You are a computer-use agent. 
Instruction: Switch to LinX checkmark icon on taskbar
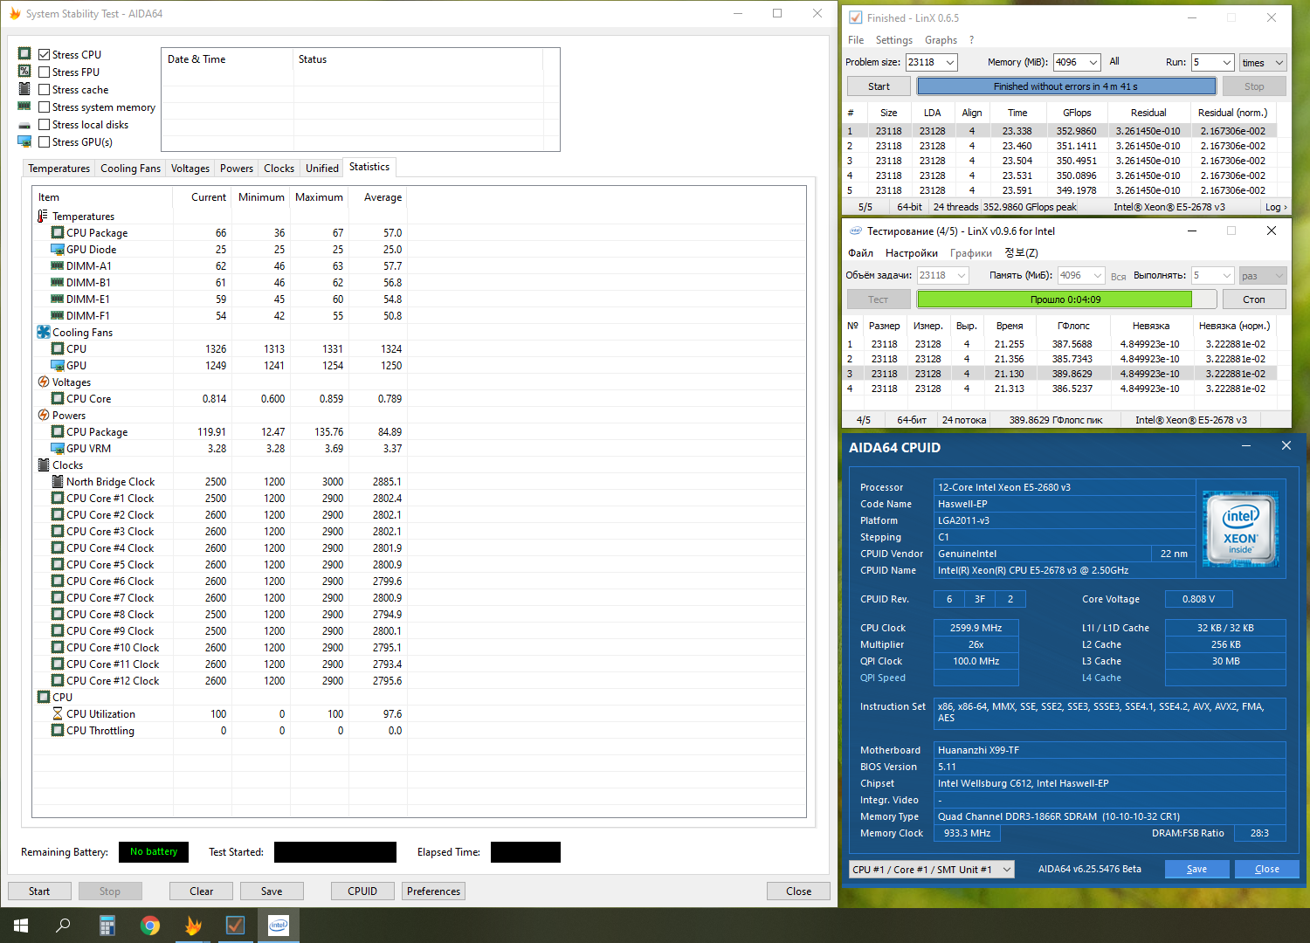coord(236,926)
